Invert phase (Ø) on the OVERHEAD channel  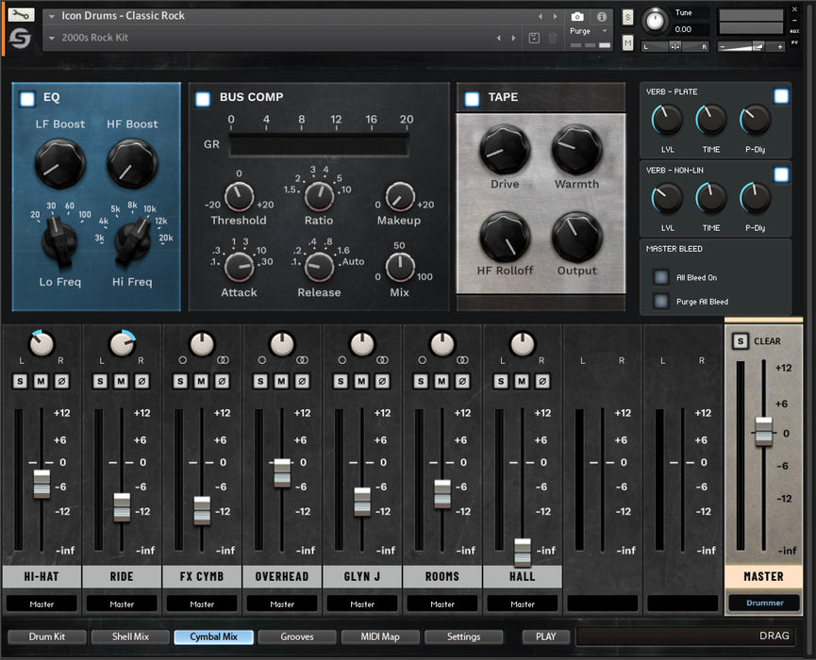[301, 380]
